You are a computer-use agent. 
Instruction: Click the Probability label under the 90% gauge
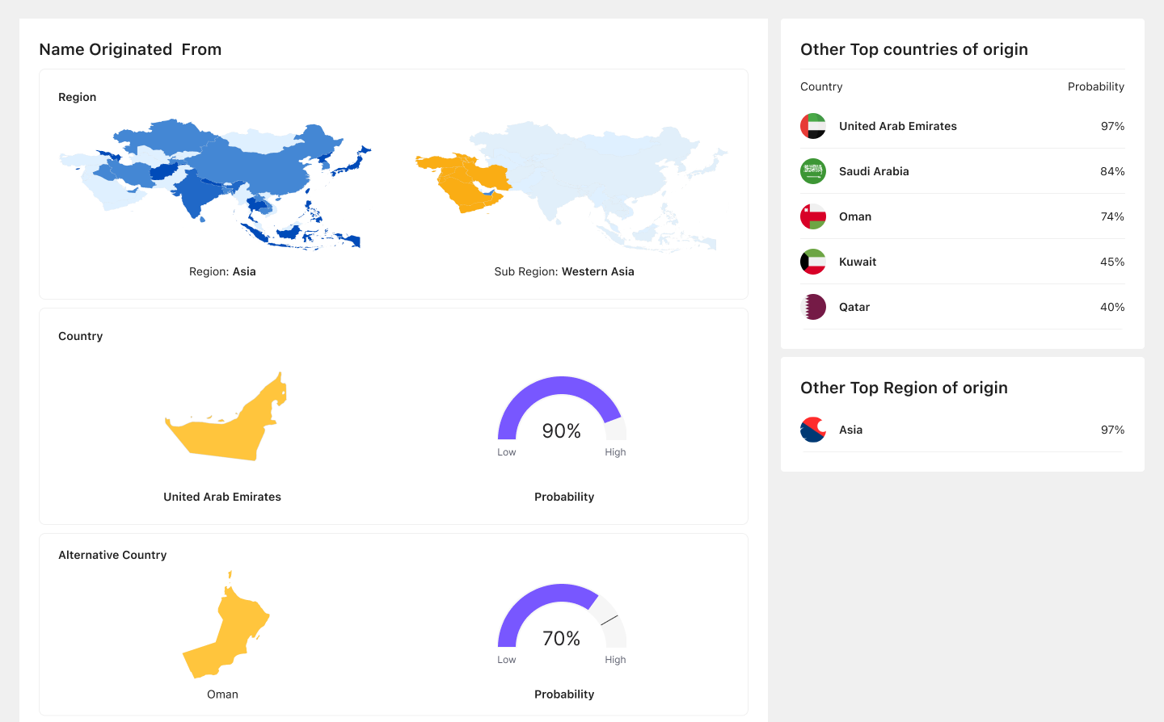564,497
